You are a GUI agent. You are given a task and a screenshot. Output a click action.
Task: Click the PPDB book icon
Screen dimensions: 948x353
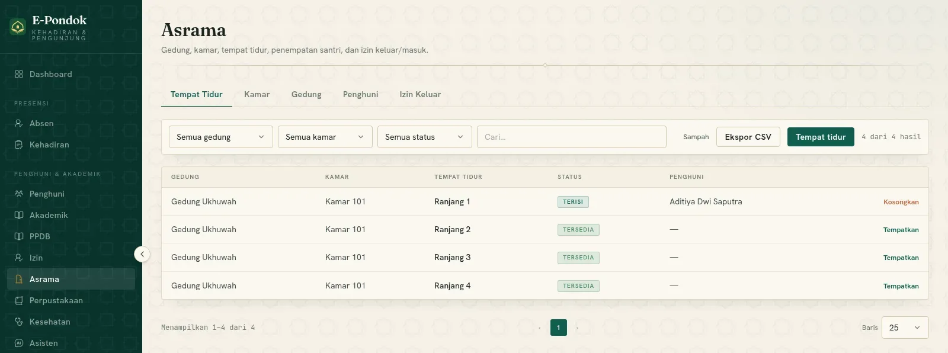pyautogui.click(x=19, y=236)
